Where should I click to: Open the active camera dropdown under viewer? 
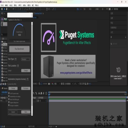click(x=69, y=84)
